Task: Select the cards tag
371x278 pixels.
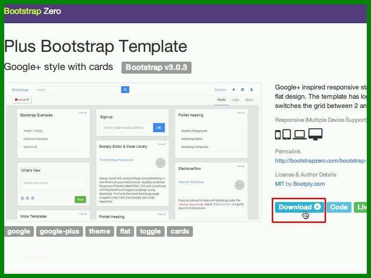Action: coord(180,231)
